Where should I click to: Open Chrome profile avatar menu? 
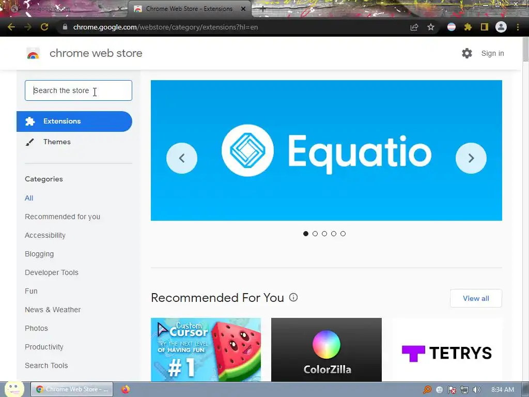[501, 27]
